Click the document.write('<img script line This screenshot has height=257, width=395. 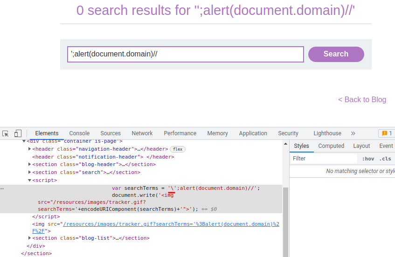(x=143, y=195)
